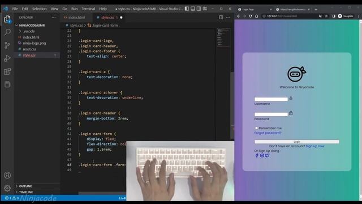Click the line "margin-bottom: 2rem;"
Image resolution: width=362 pixels, height=204 pixels.
(x=107, y=118)
